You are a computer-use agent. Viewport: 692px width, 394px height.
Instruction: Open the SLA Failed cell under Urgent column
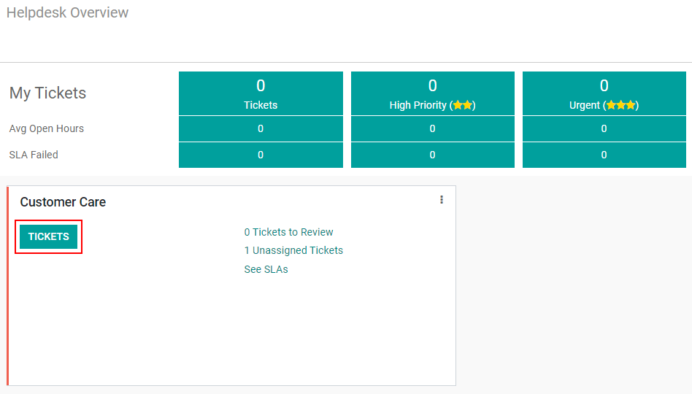pyautogui.click(x=604, y=155)
